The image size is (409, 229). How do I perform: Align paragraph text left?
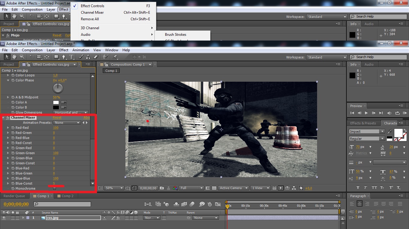[x=352, y=204]
